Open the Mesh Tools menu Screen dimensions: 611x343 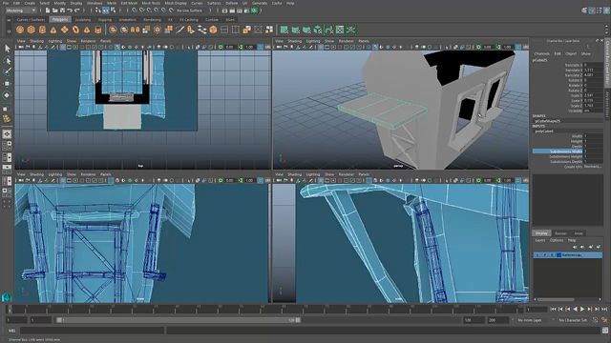(x=151, y=3)
